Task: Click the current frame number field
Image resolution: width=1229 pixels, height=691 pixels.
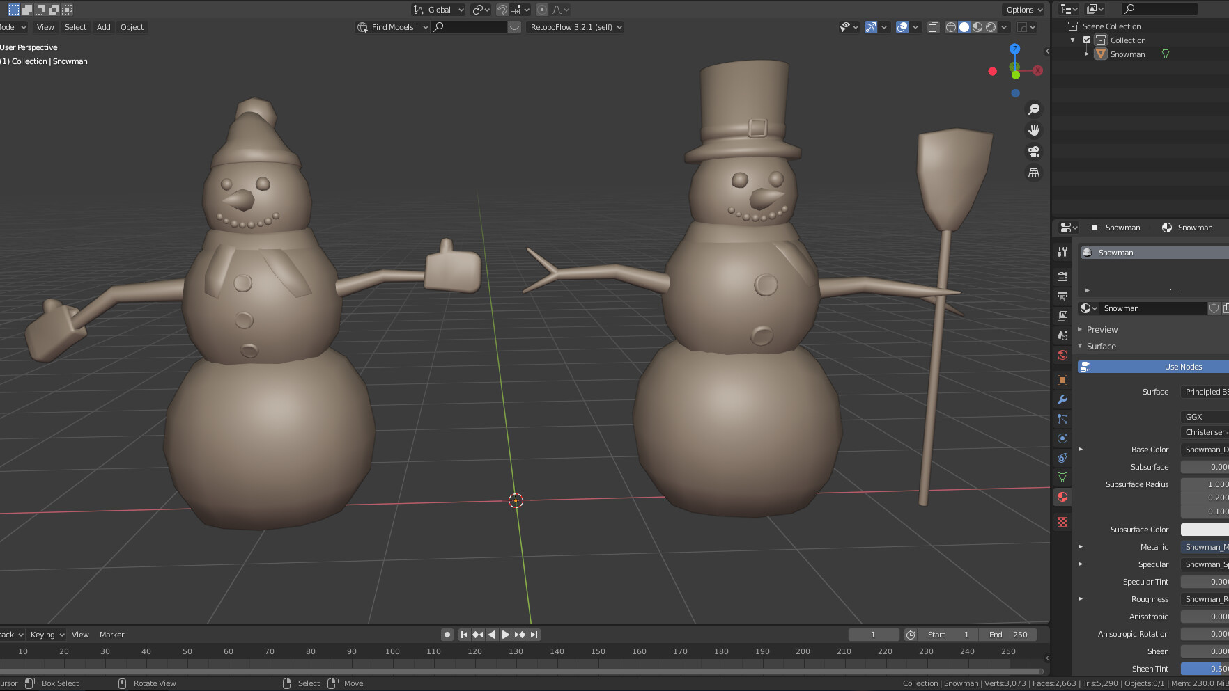Action: (874, 634)
